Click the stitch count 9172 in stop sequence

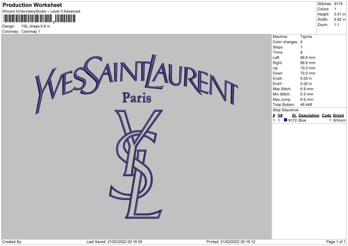point(292,120)
